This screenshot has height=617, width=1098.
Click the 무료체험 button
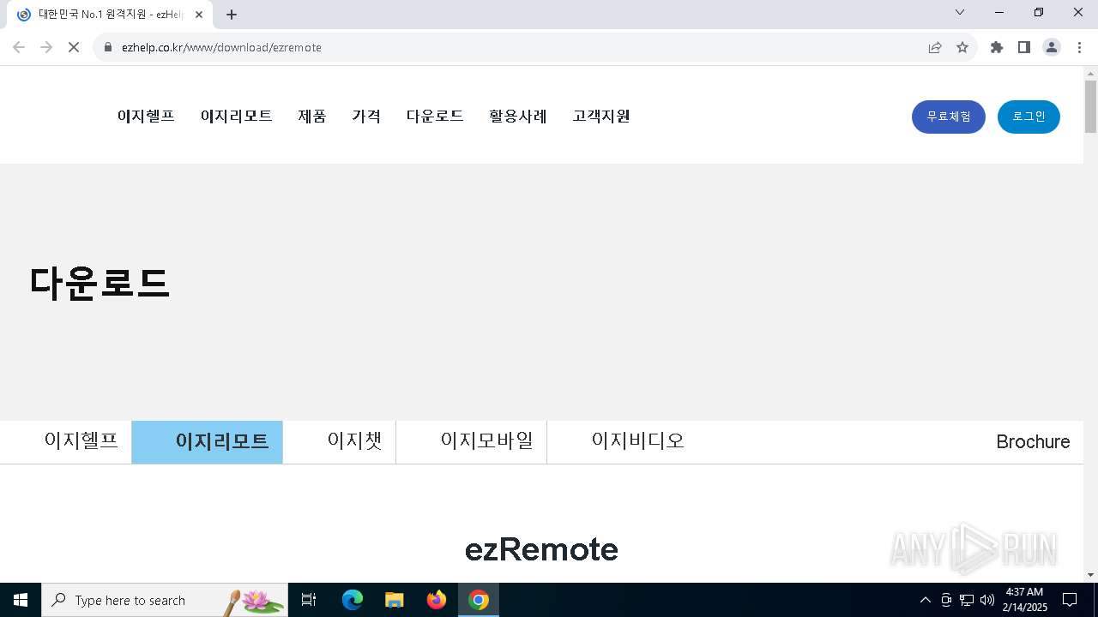click(x=949, y=117)
